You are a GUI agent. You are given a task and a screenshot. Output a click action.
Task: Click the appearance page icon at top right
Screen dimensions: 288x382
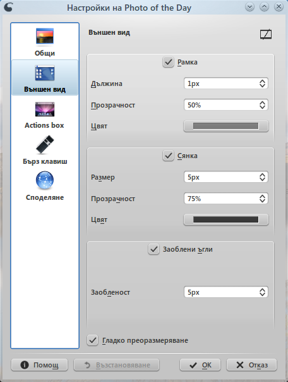(x=266, y=34)
